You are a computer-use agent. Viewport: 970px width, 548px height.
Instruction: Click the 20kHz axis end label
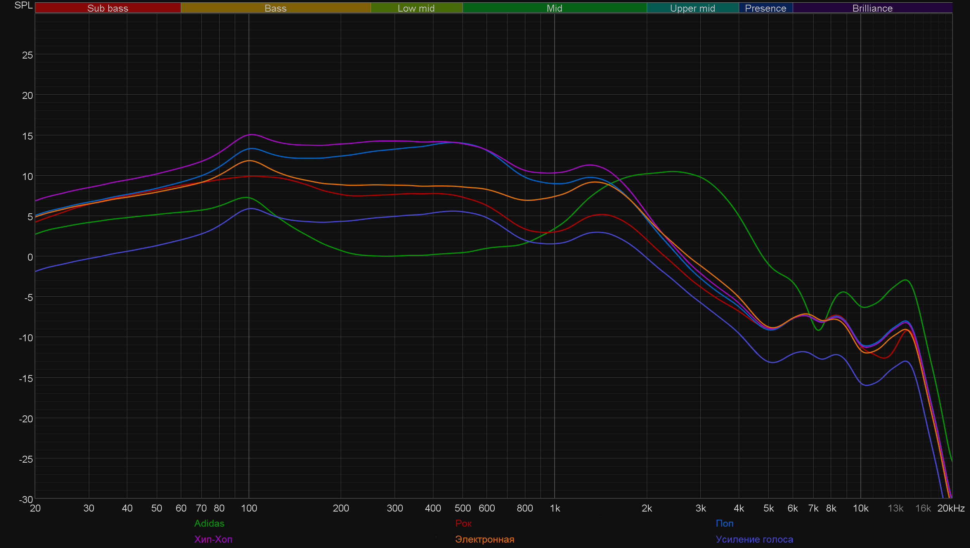pyautogui.click(x=951, y=508)
